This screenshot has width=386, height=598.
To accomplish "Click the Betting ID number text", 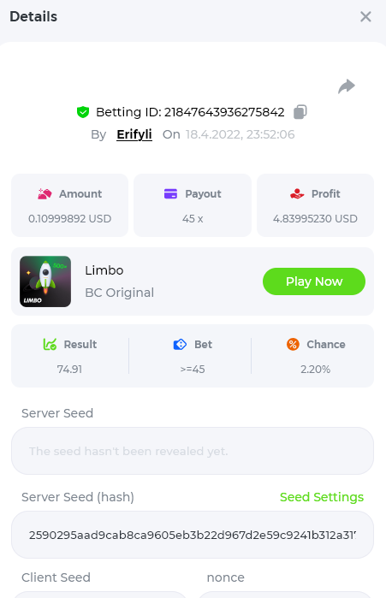I will 224,112.
